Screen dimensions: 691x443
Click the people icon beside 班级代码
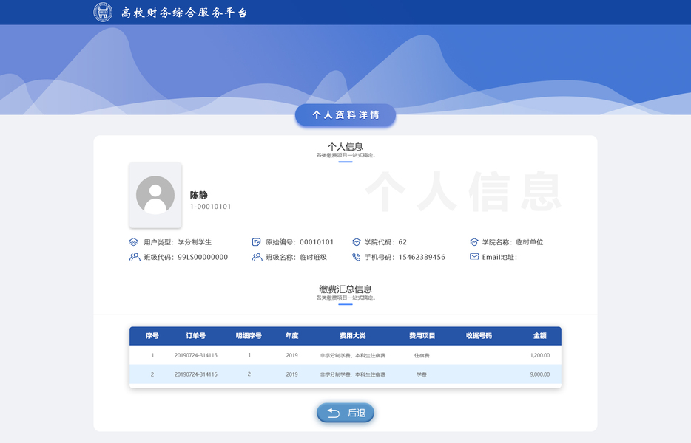[135, 257]
